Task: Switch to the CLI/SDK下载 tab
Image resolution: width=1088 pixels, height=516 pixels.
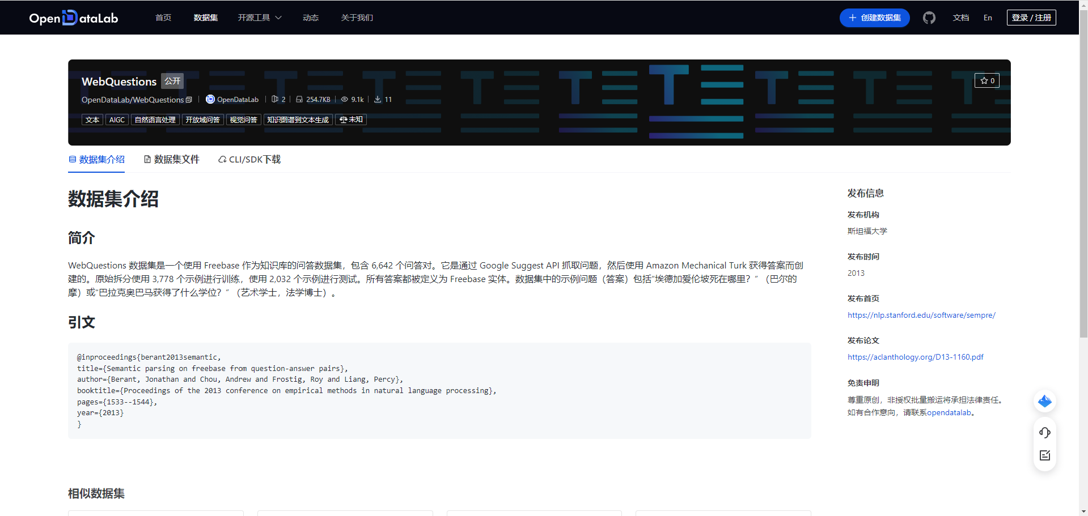Action: click(249, 160)
